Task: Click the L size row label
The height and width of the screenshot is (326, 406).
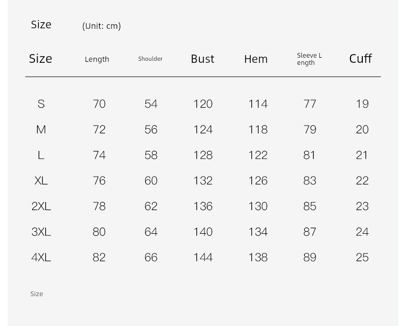Action: (x=41, y=155)
